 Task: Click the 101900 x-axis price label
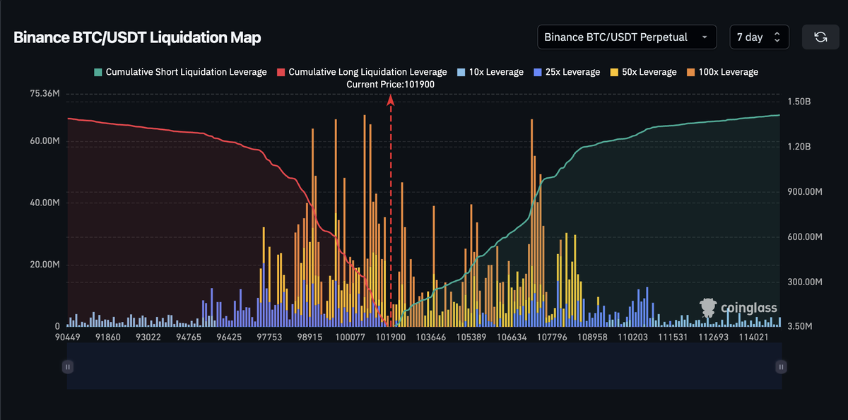coord(391,337)
